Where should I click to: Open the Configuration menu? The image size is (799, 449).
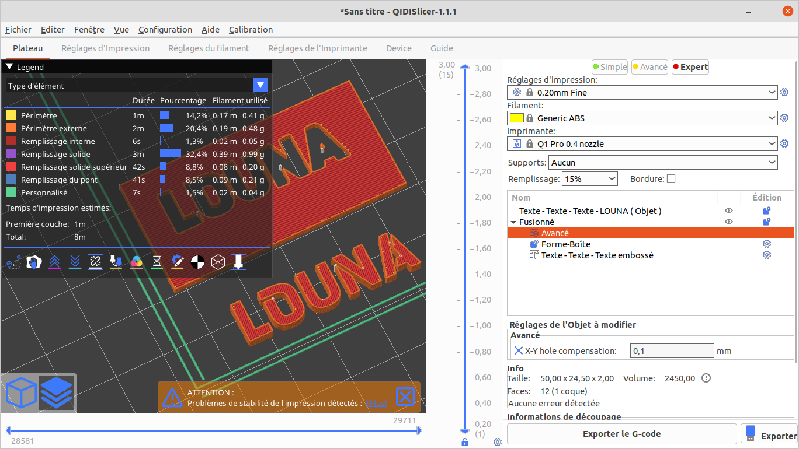click(165, 30)
